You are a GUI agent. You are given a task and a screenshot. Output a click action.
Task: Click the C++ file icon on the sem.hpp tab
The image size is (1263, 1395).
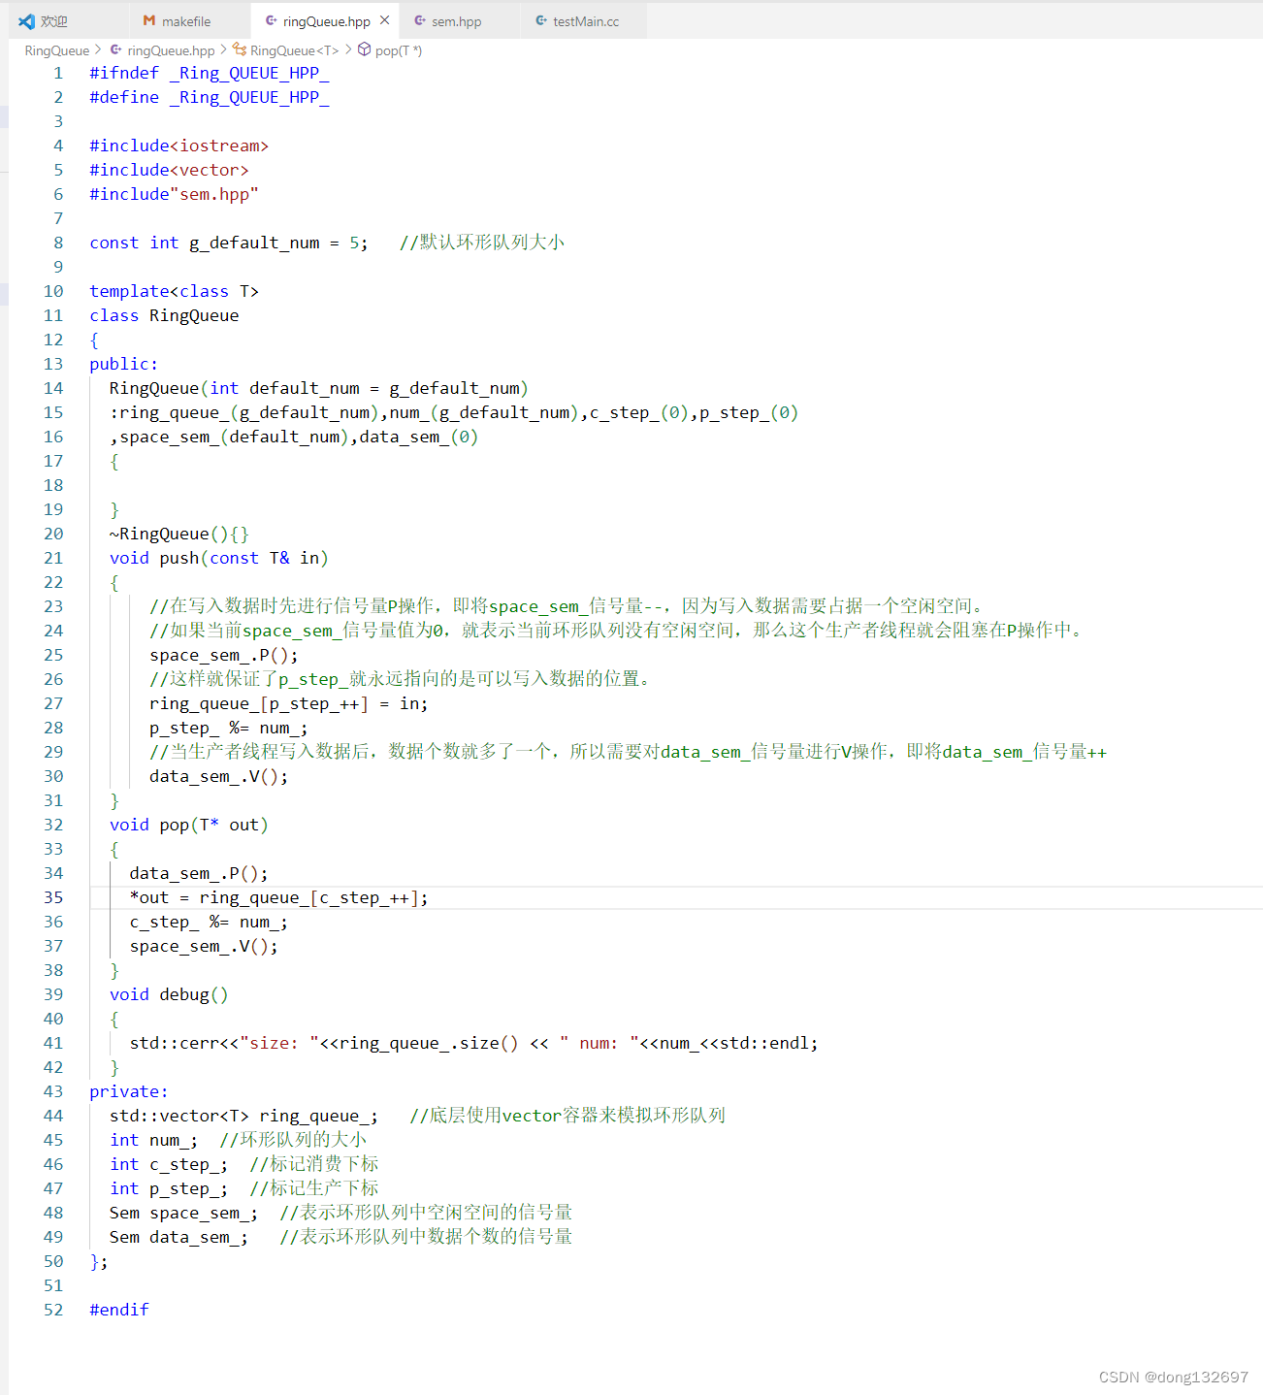(420, 20)
